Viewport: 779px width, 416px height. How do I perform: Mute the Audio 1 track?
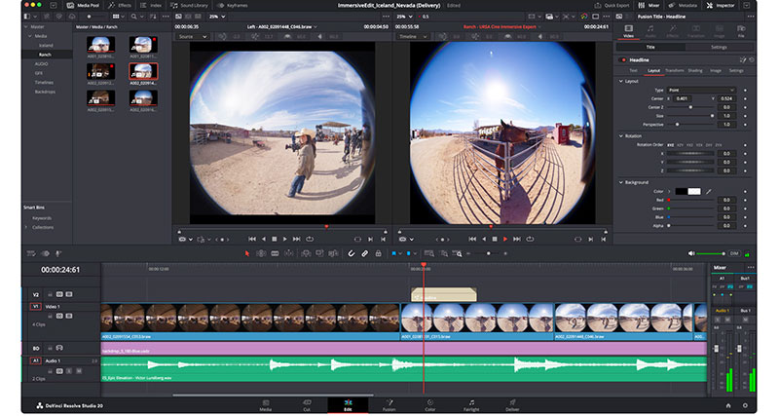pyautogui.click(x=79, y=371)
